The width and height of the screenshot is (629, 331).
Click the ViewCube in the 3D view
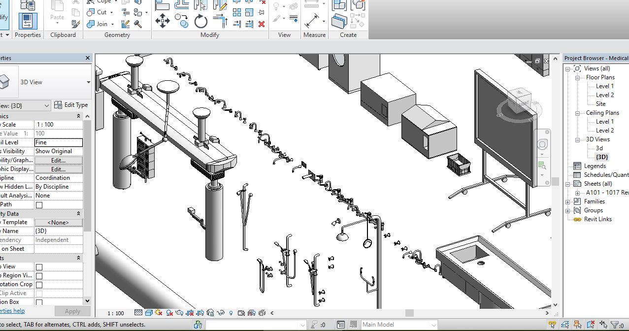click(519, 101)
